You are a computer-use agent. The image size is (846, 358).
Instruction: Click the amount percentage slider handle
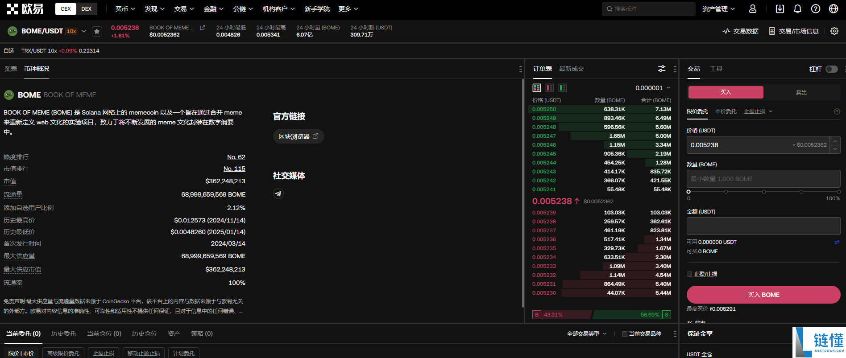(x=688, y=192)
